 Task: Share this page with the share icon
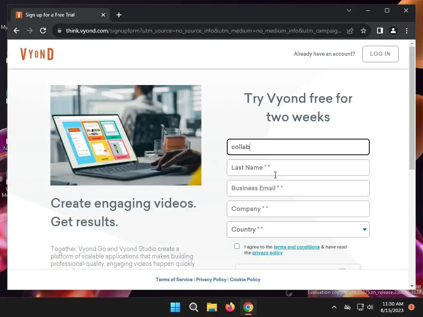(350, 31)
